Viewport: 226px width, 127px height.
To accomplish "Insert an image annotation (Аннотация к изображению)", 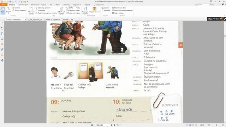I will [x=122, y=10].
